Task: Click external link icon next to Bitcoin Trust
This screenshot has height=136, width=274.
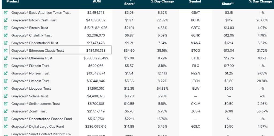Action: coord(6,28)
